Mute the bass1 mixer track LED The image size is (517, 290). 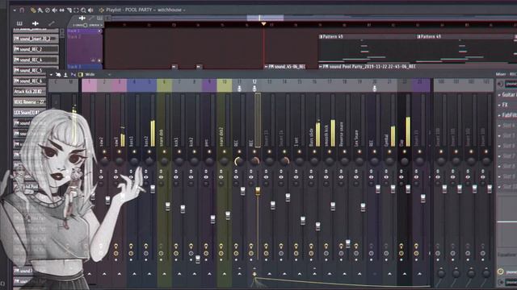(134, 152)
